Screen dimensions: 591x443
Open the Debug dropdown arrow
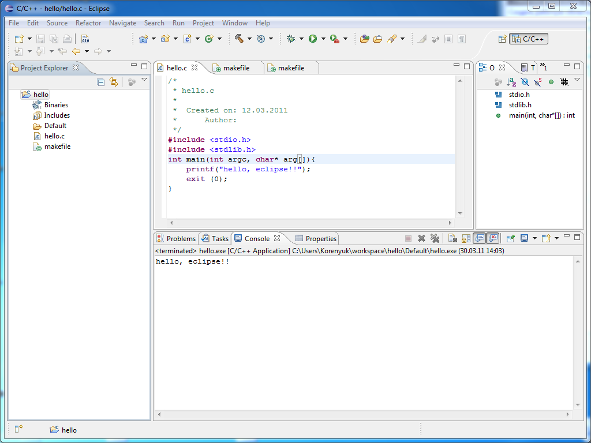point(301,39)
